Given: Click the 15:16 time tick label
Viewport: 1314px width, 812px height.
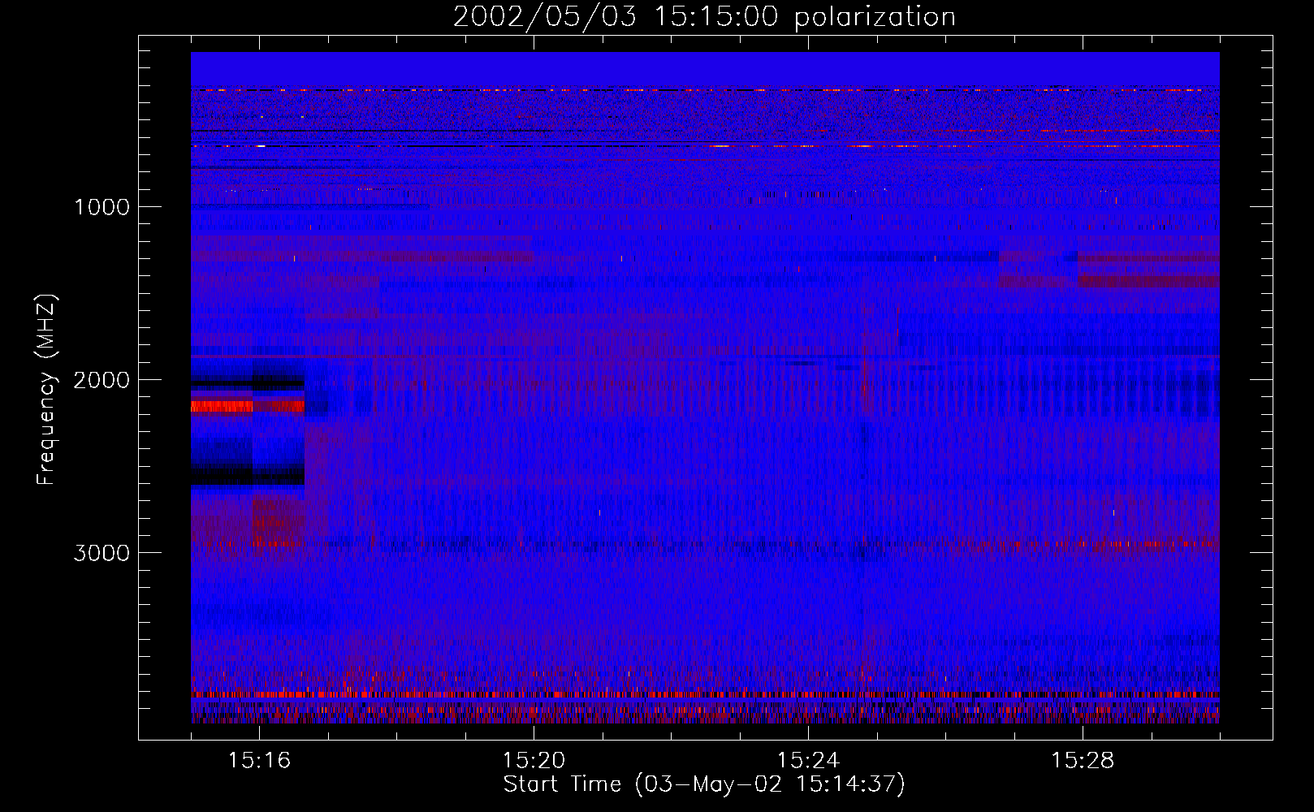Looking at the screenshot, I should click(259, 761).
